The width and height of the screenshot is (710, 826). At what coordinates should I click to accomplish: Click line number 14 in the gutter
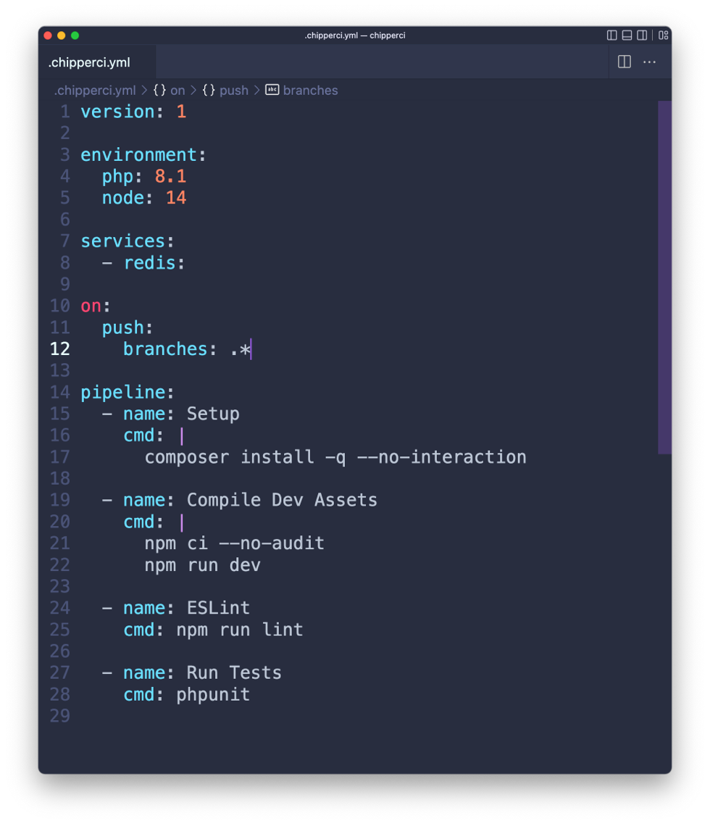click(x=59, y=393)
